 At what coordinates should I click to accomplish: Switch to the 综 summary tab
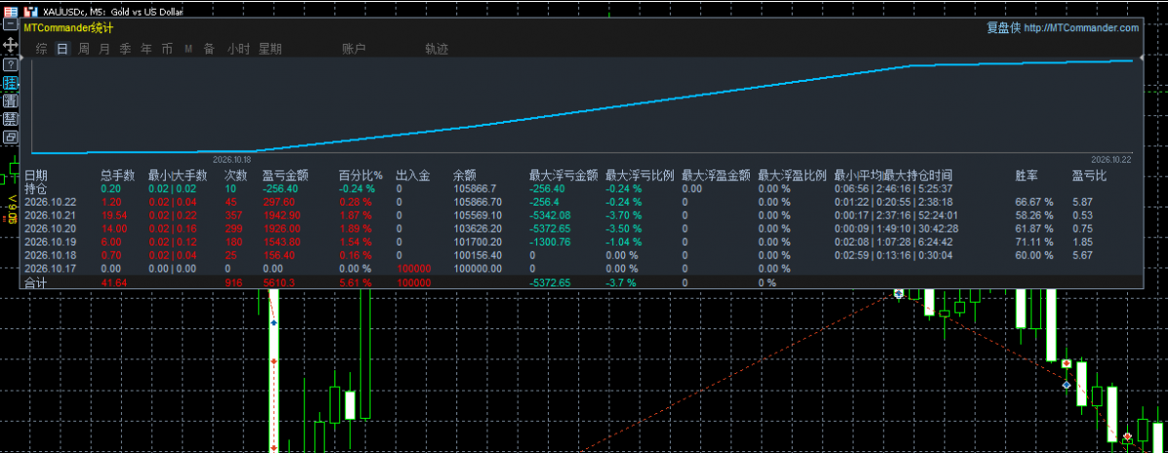click(42, 49)
